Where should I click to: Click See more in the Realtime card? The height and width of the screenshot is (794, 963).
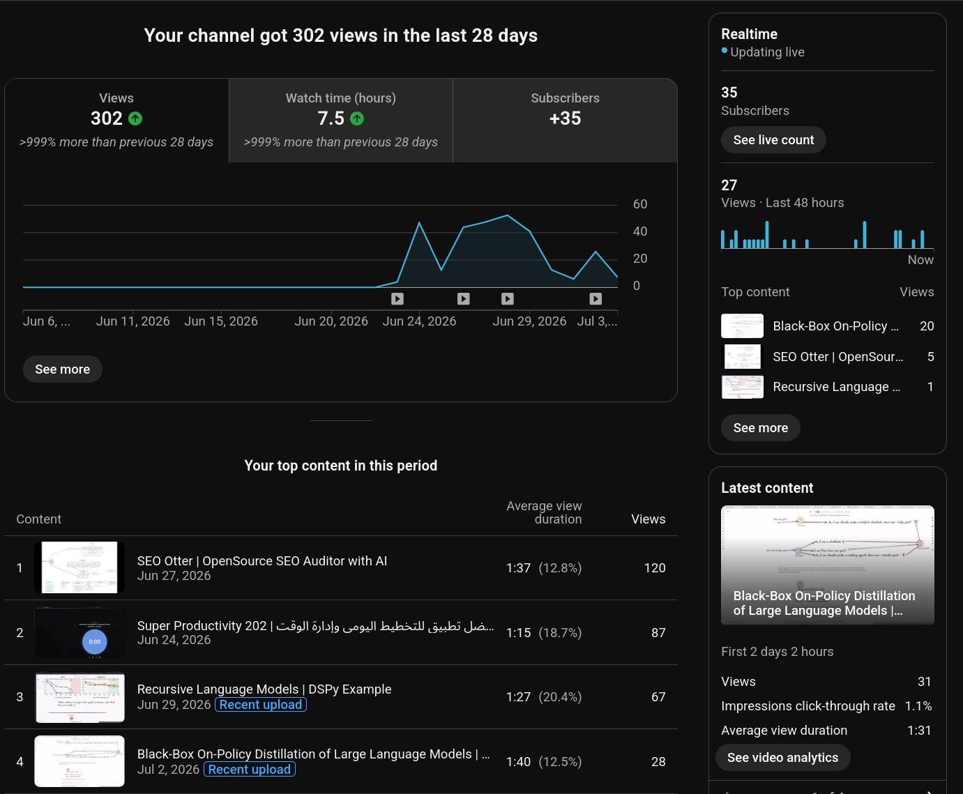coord(761,428)
